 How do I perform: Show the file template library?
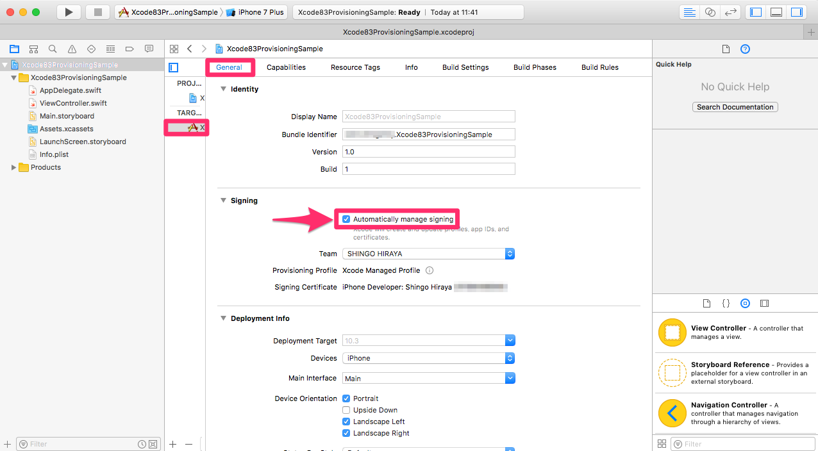coord(706,303)
